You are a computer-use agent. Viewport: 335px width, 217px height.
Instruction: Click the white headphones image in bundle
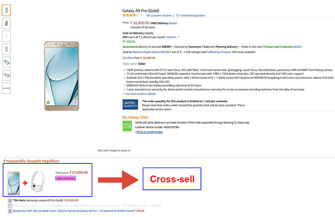(38, 182)
